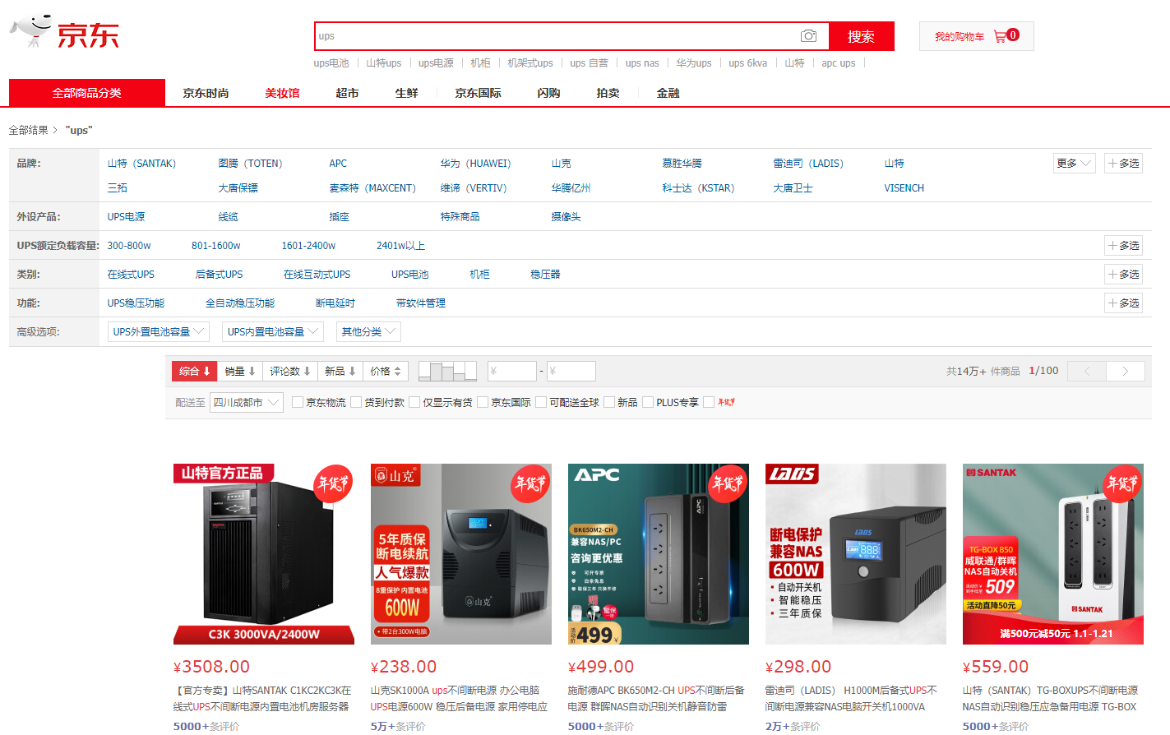
Task: Open the shopping cart icon
Action: [x=1000, y=36]
